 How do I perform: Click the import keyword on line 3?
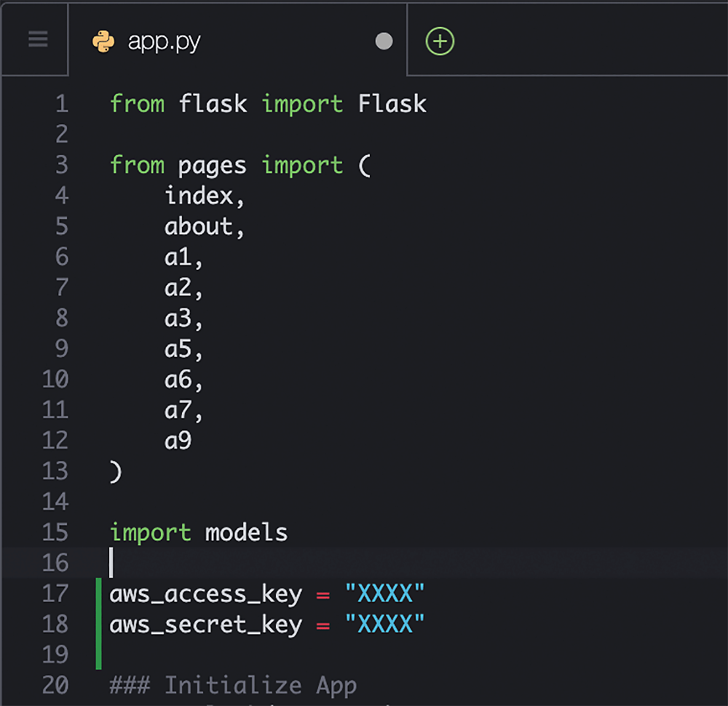[302, 166]
